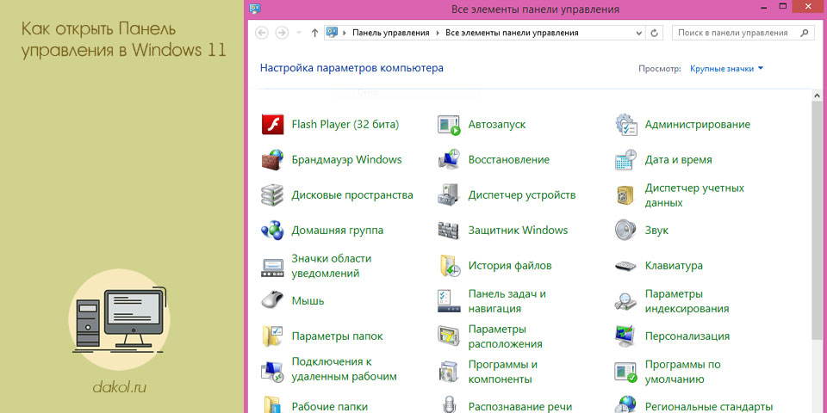Viewport: 827px width, 413px height.
Task: Click the Брандмауэр Windows link
Action: pos(346,160)
